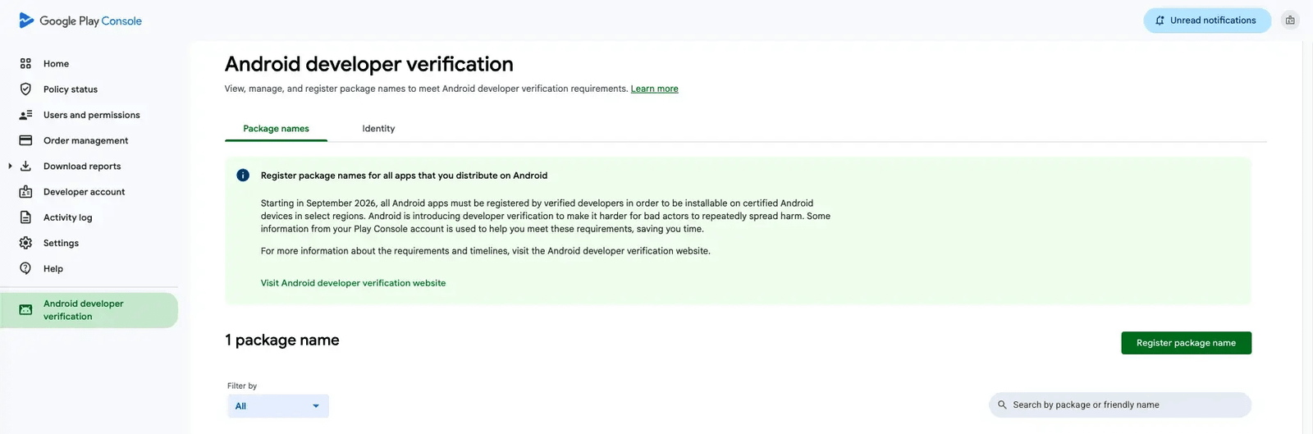Expand the Download reports menu item
Image resolution: width=1313 pixels, height=434 pixels.
click(10, 166)
